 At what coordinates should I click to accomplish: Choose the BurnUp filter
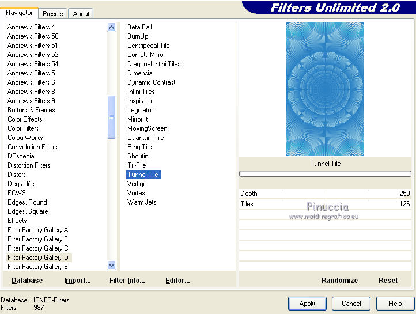coord(138,36)
